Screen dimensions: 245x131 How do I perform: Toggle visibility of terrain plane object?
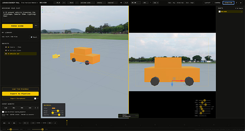point(6,50)
